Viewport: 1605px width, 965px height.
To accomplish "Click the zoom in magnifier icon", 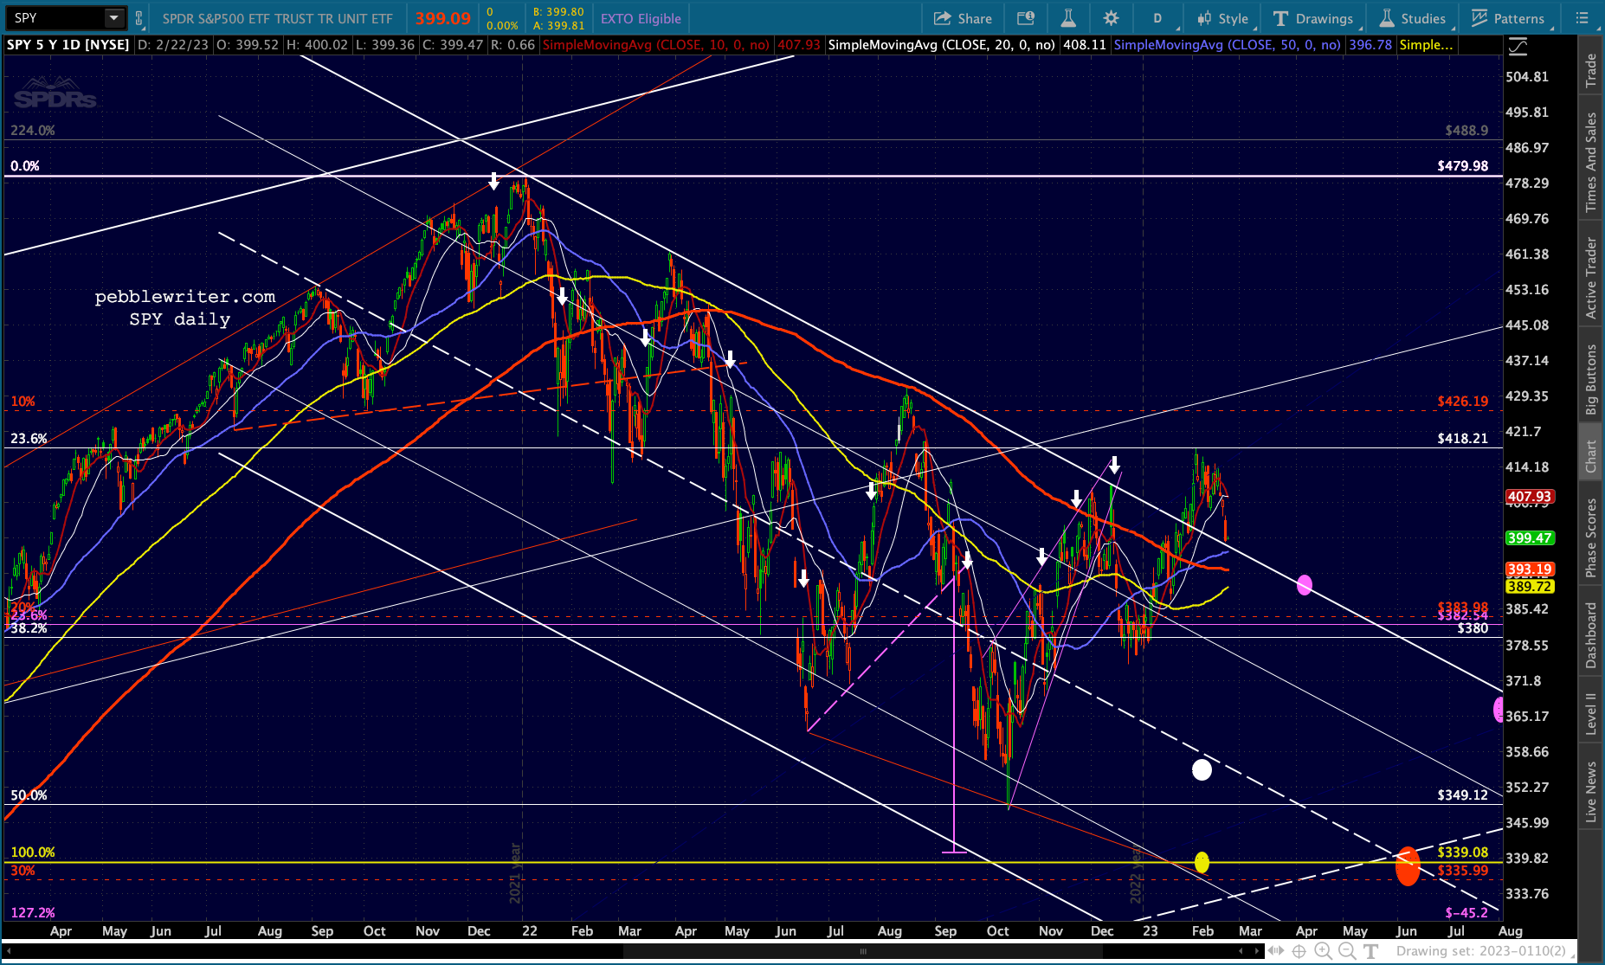I will pos(1322,951).
